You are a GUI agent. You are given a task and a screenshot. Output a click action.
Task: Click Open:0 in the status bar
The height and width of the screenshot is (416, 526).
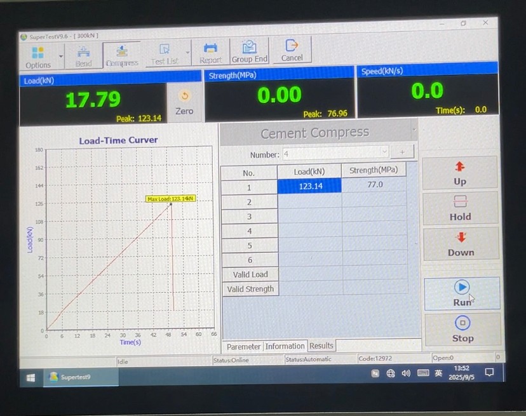[443, 358]
